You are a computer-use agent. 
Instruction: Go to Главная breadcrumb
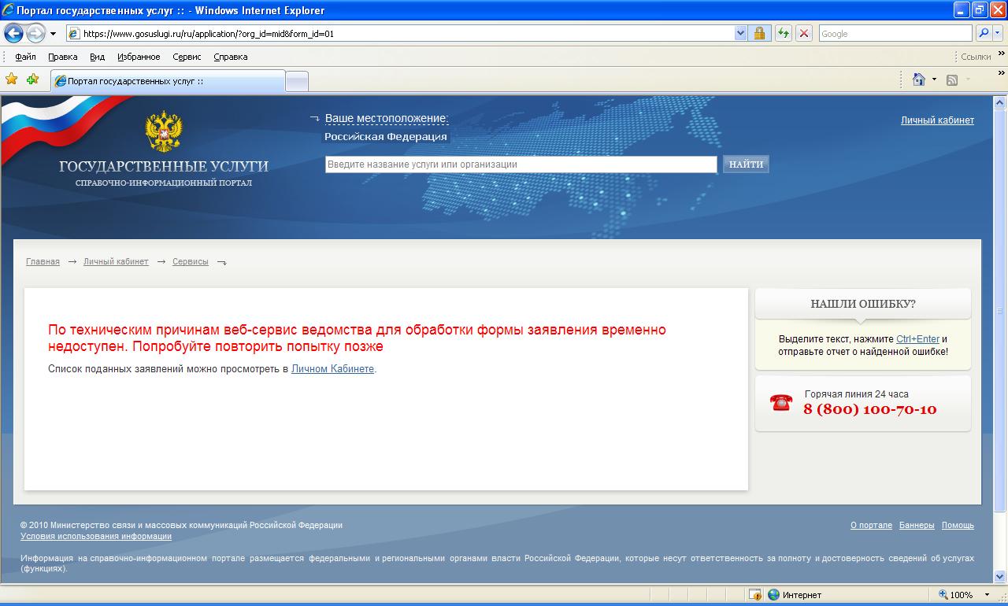click(43, 262)
